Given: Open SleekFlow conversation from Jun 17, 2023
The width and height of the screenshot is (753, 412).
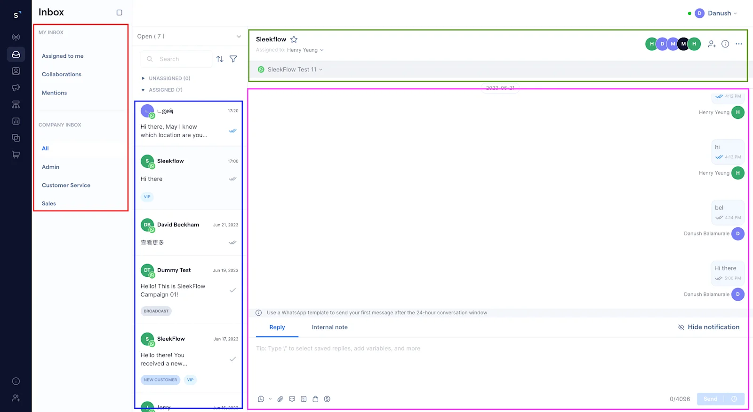Looking at the screenshot, I should click(x=189, y=358).
